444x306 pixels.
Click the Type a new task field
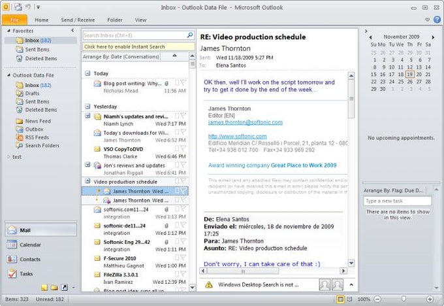397,201
